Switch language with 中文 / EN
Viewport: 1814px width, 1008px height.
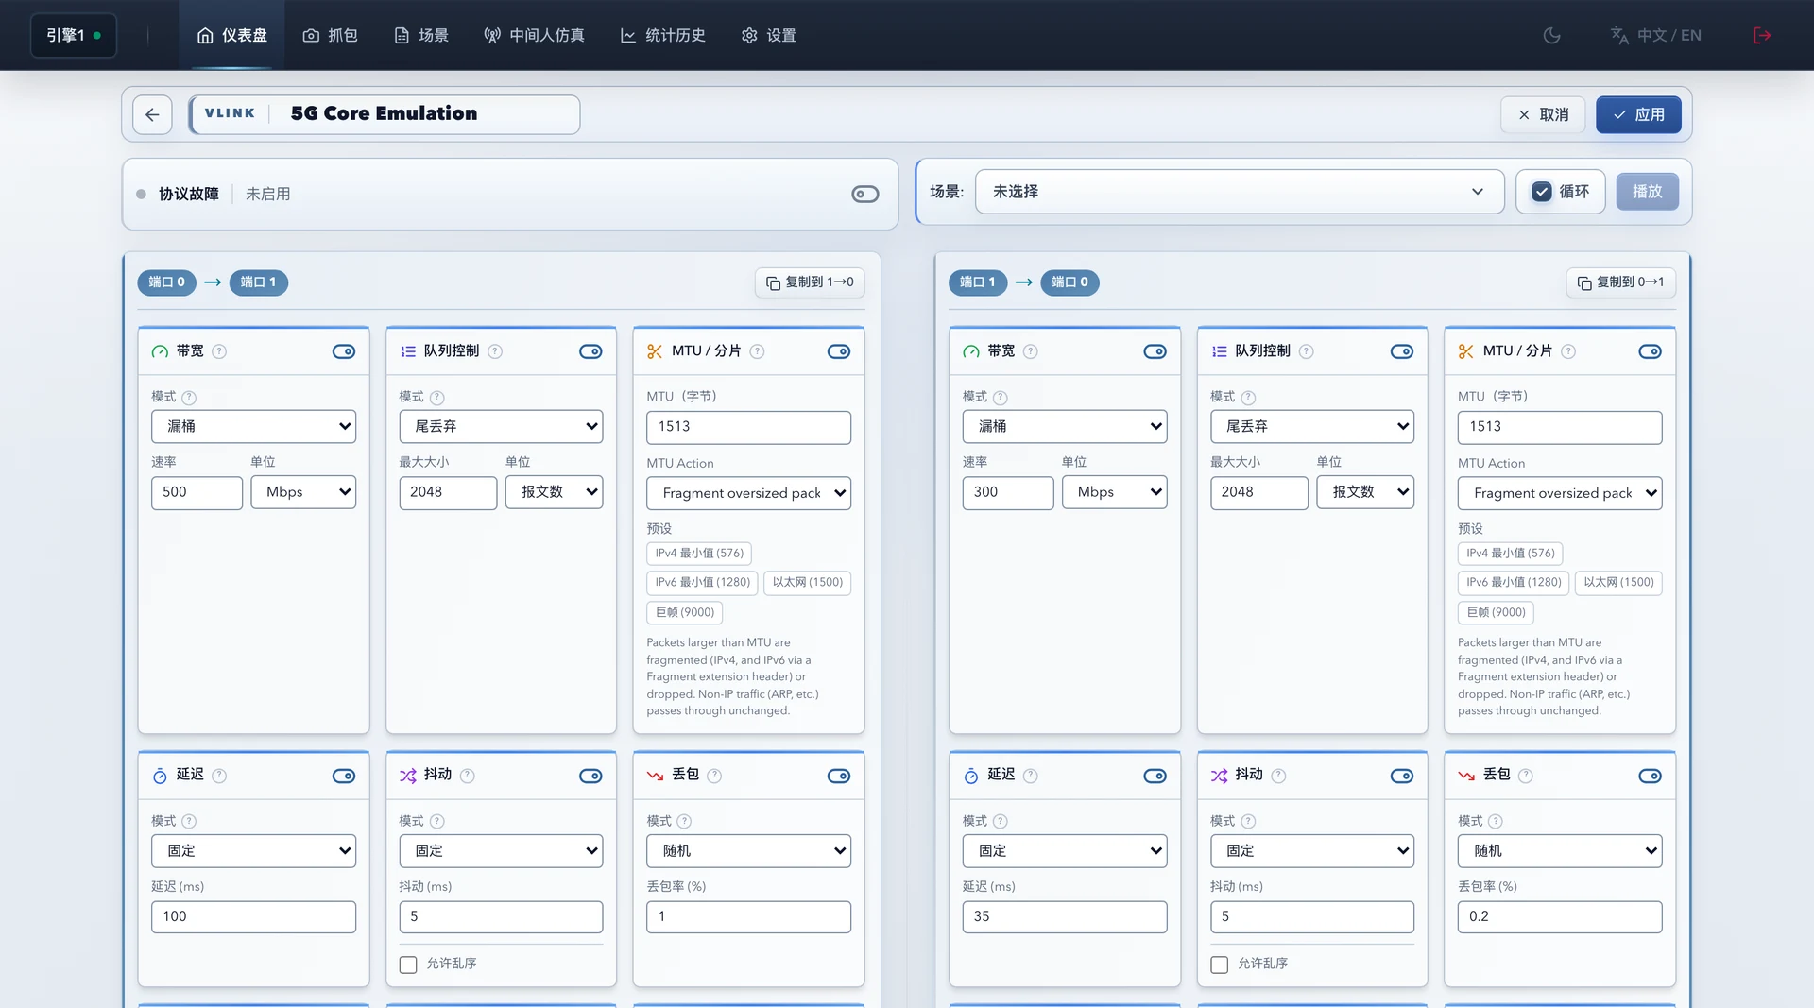pyautogui.click(x=1656, y=35)
